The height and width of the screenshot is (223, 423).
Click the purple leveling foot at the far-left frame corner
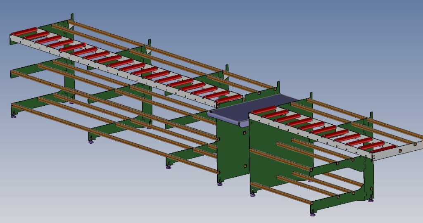(14, 117)
